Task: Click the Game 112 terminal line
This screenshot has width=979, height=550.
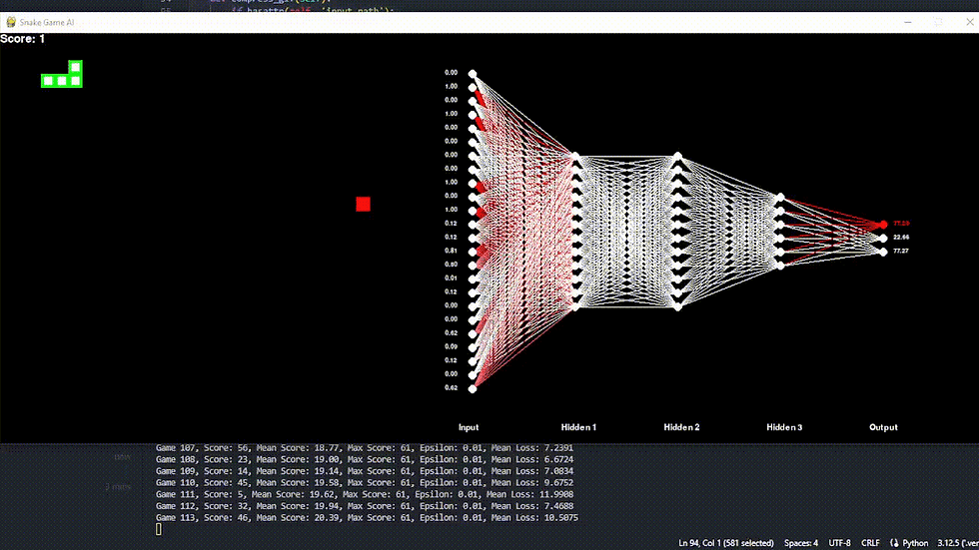Action: pos(364,506)
